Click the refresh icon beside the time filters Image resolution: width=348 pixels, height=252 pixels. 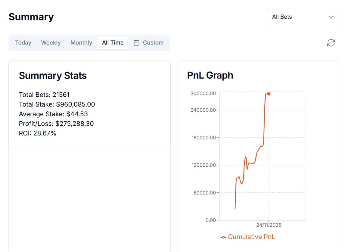point(331,43)
